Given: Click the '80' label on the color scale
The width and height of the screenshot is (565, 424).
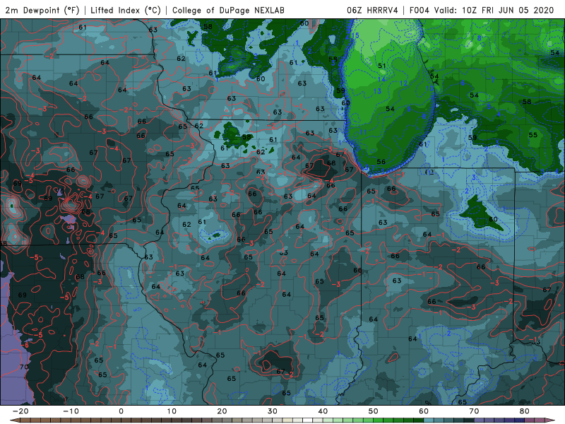Looking at the screenshot, I should (525, 411).
